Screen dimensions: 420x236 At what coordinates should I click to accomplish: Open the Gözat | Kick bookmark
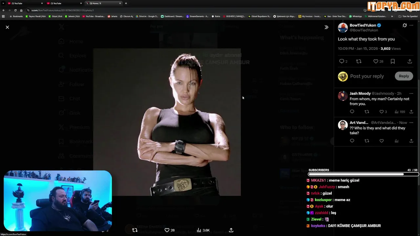click(55, 16)
